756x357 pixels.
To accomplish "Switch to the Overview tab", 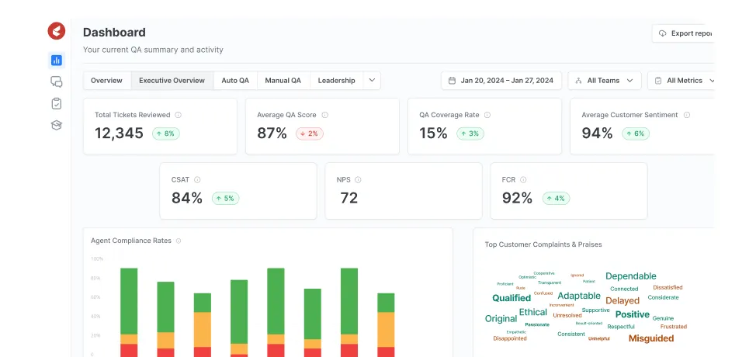I will pyautogui.click(x=106, y=81).
